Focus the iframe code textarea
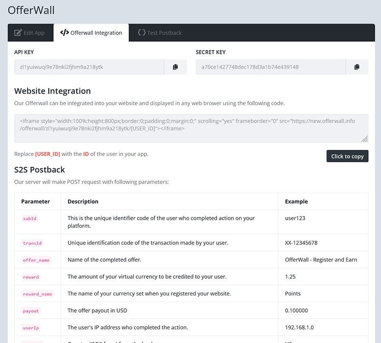Image resolution: width=381 pixels, height=343 pixels. [x=190, y=128]
